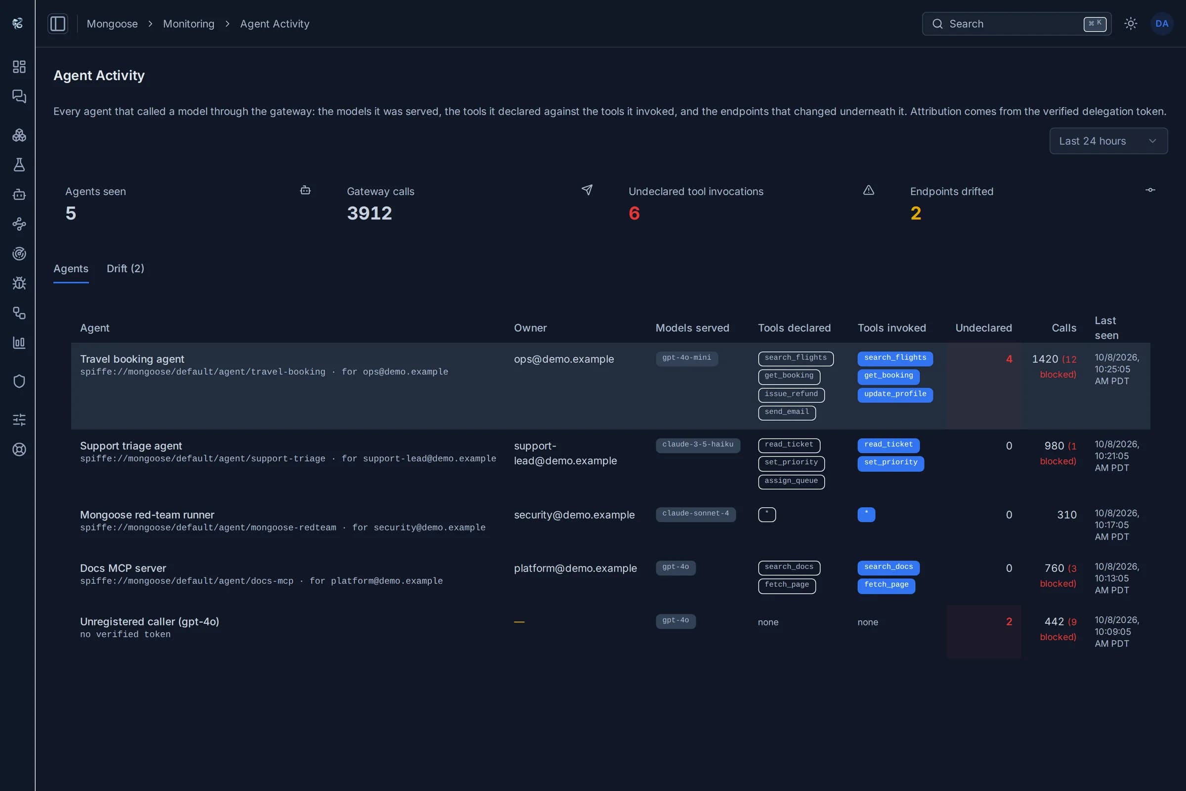Image resolution: width=1186 pixels, height=791 pixels.
Task: Click the Undeclared invocations warning triangle icon
Action: click(868, 190)
